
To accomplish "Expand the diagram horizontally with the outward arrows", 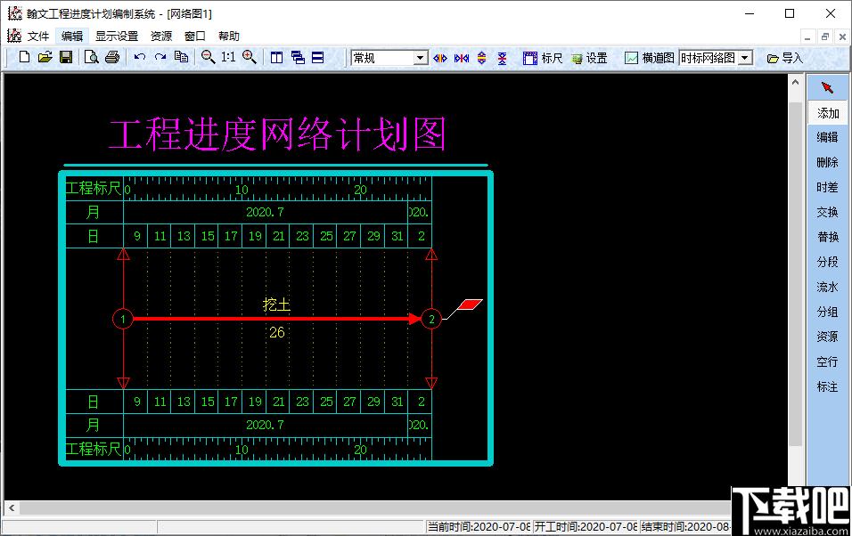I will tap(440, 58).
